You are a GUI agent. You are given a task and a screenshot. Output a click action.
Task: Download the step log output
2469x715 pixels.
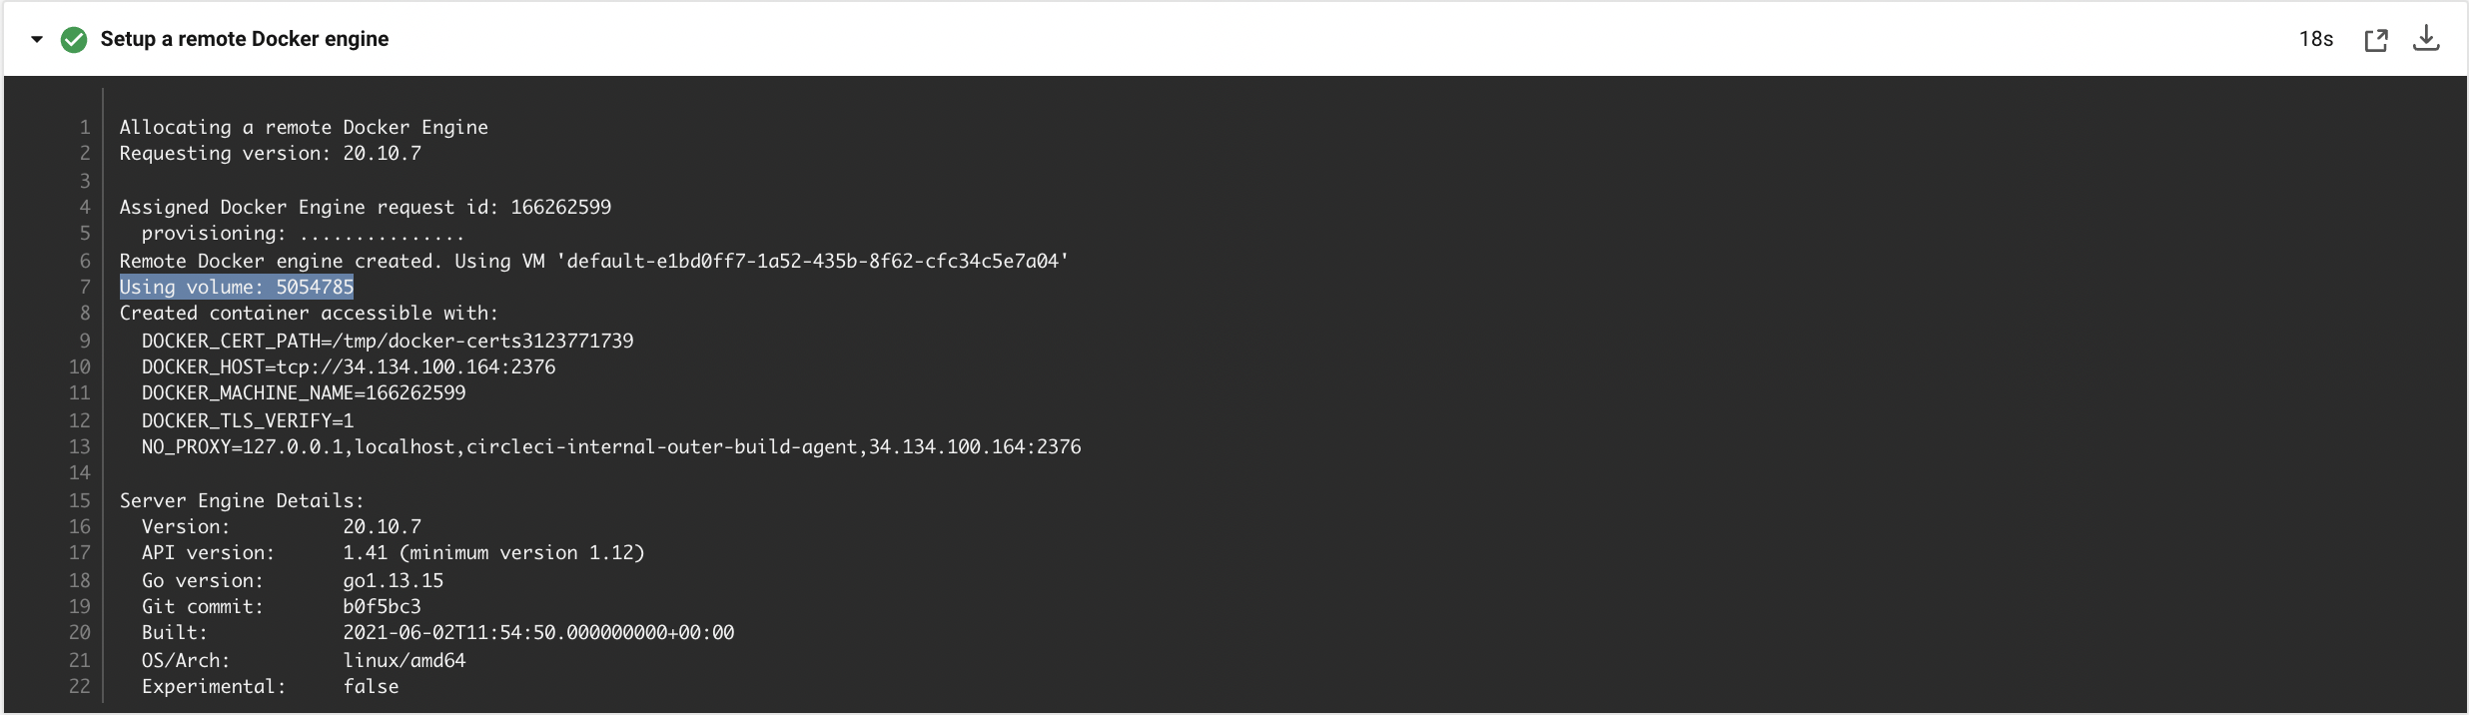2426,39
